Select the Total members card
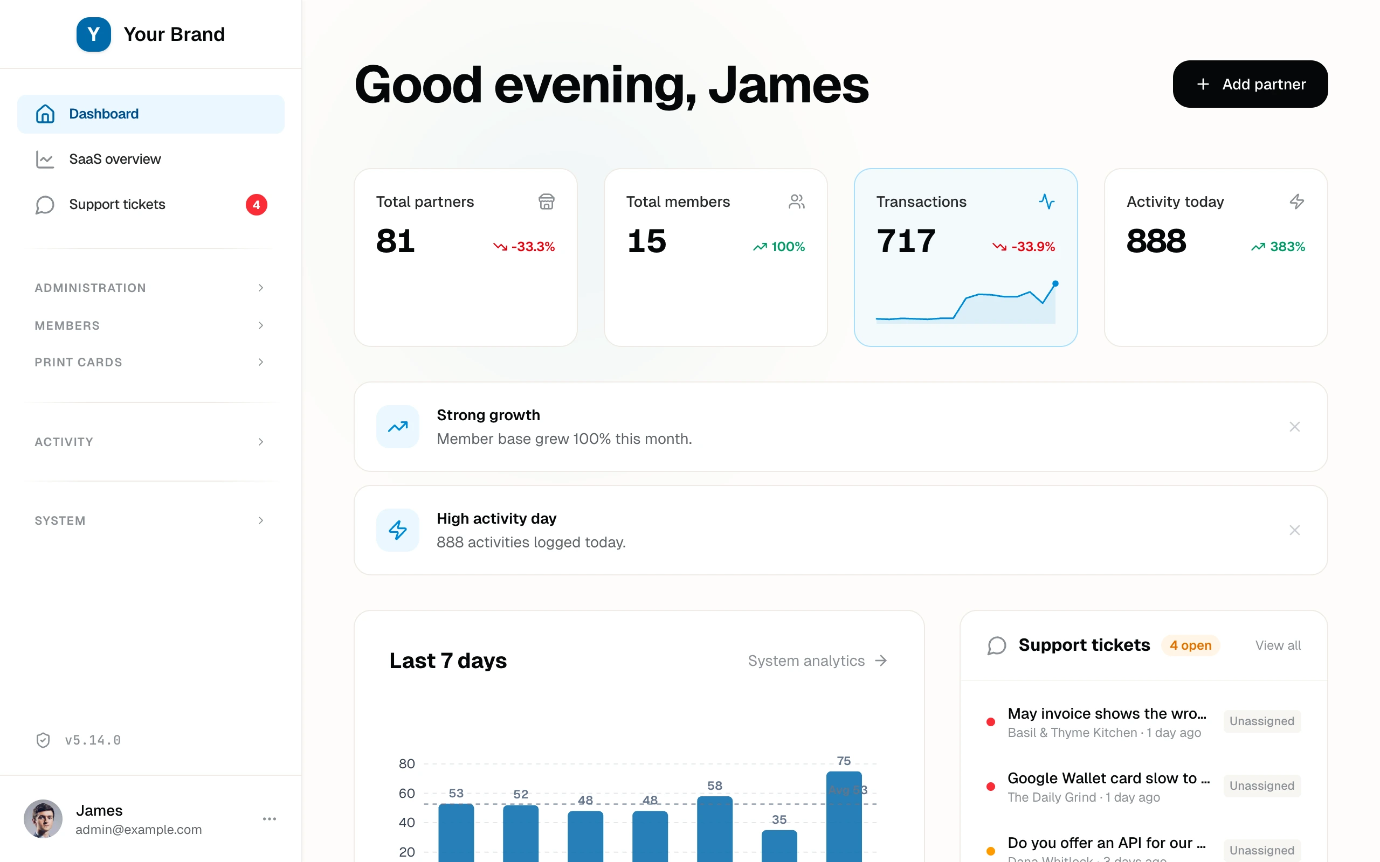This screenshot has width=1380, height=862. pos(716,257)
